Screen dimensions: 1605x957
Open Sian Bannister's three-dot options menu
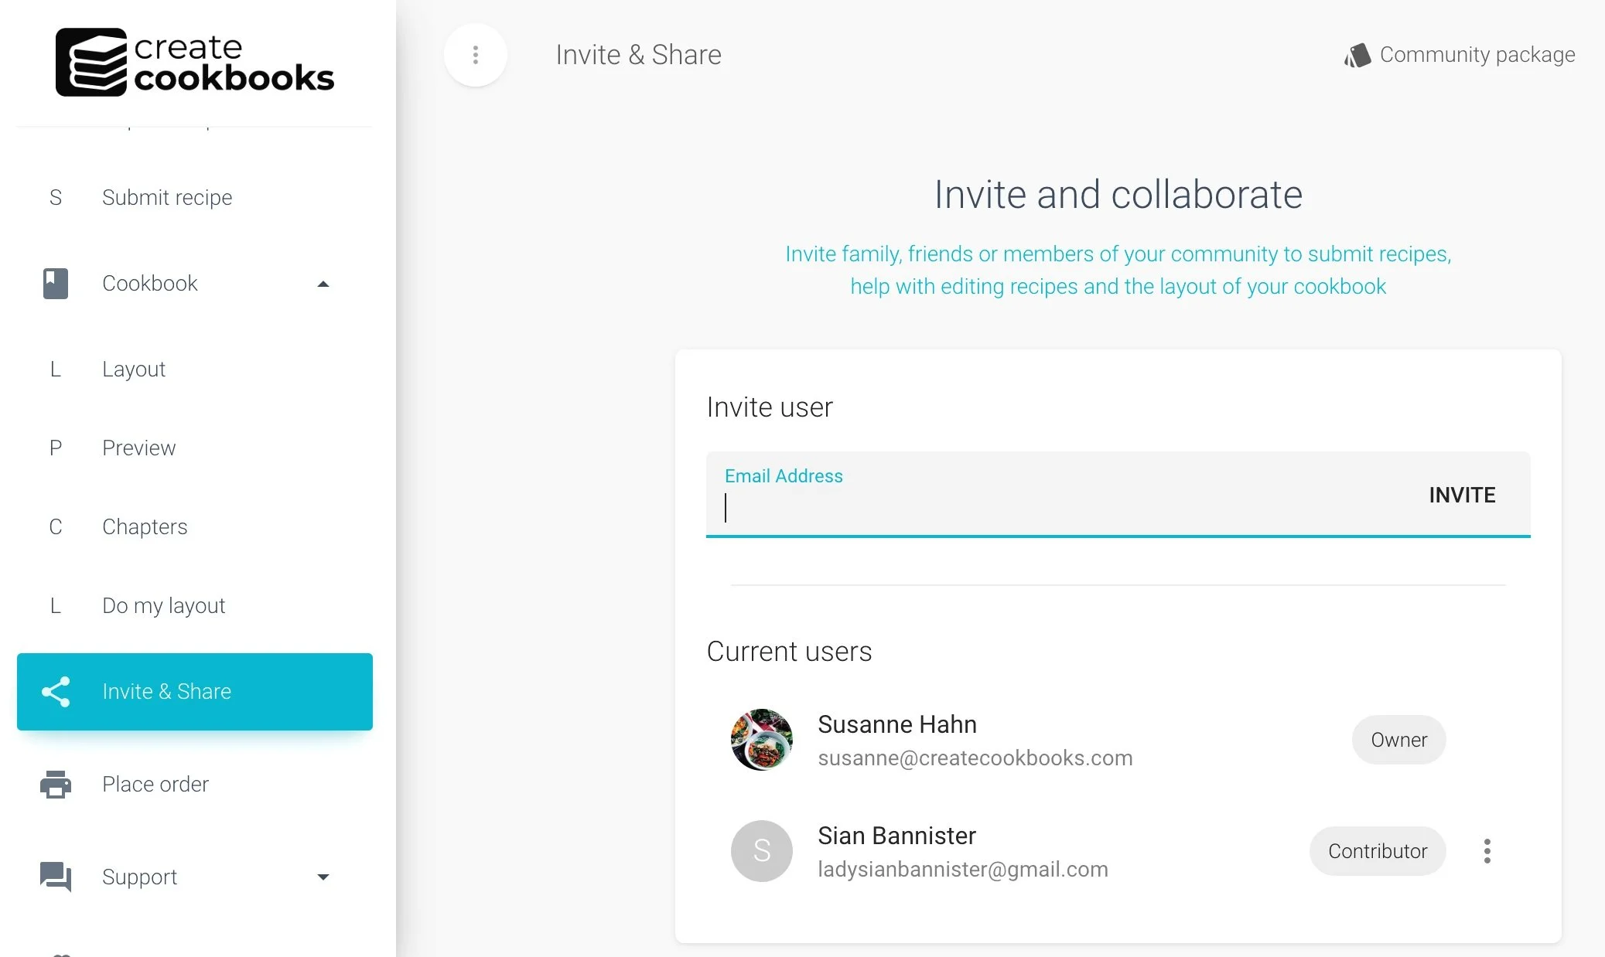[x=1487, y=851]
